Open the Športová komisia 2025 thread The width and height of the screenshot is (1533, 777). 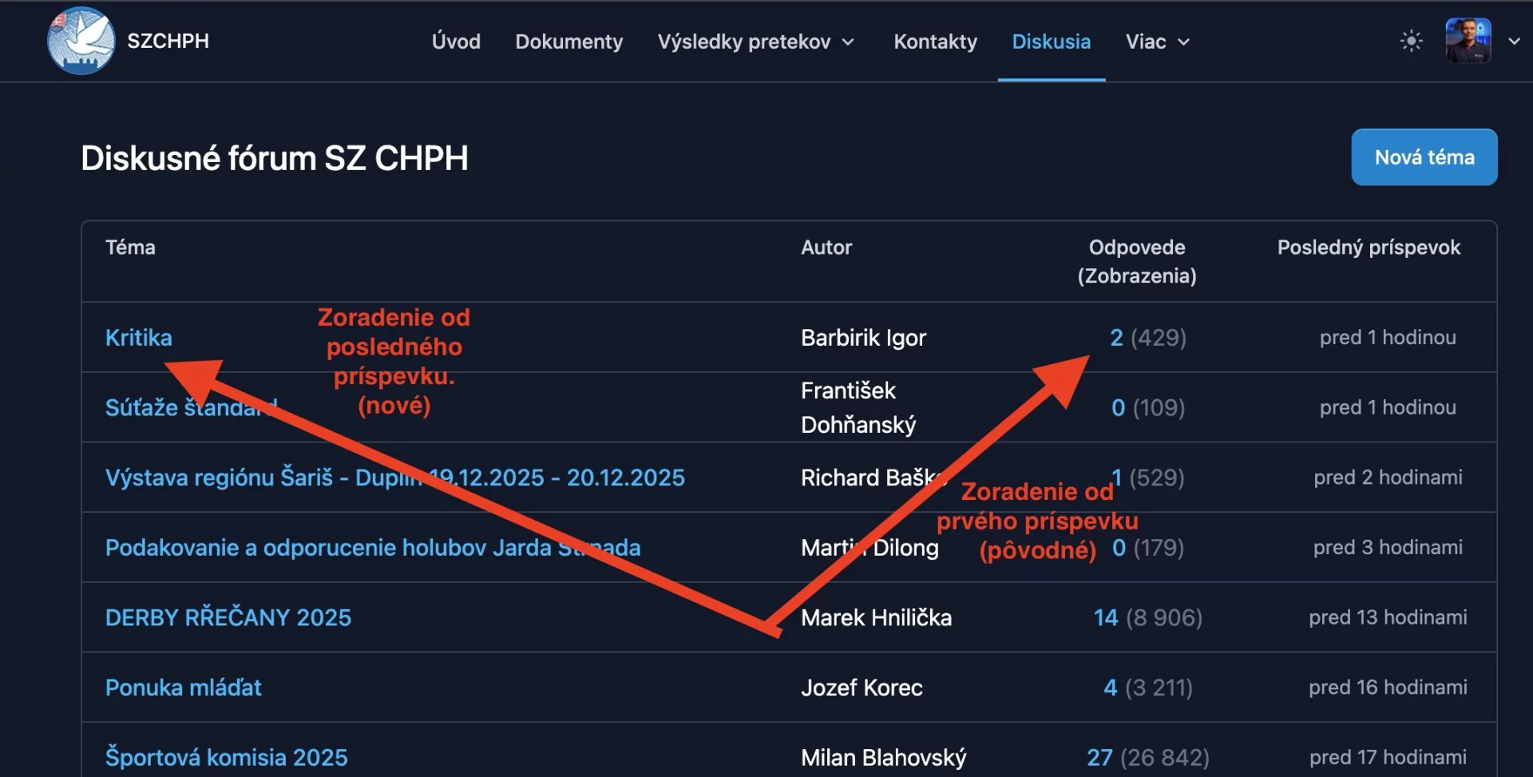click(x=227, y=757)
